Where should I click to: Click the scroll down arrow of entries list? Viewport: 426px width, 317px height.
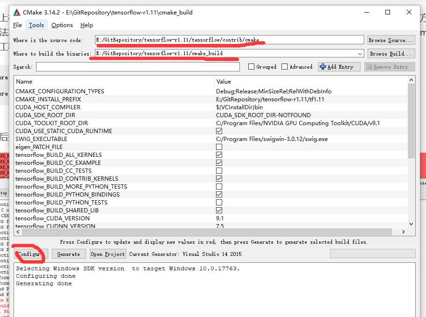point(411,224)
